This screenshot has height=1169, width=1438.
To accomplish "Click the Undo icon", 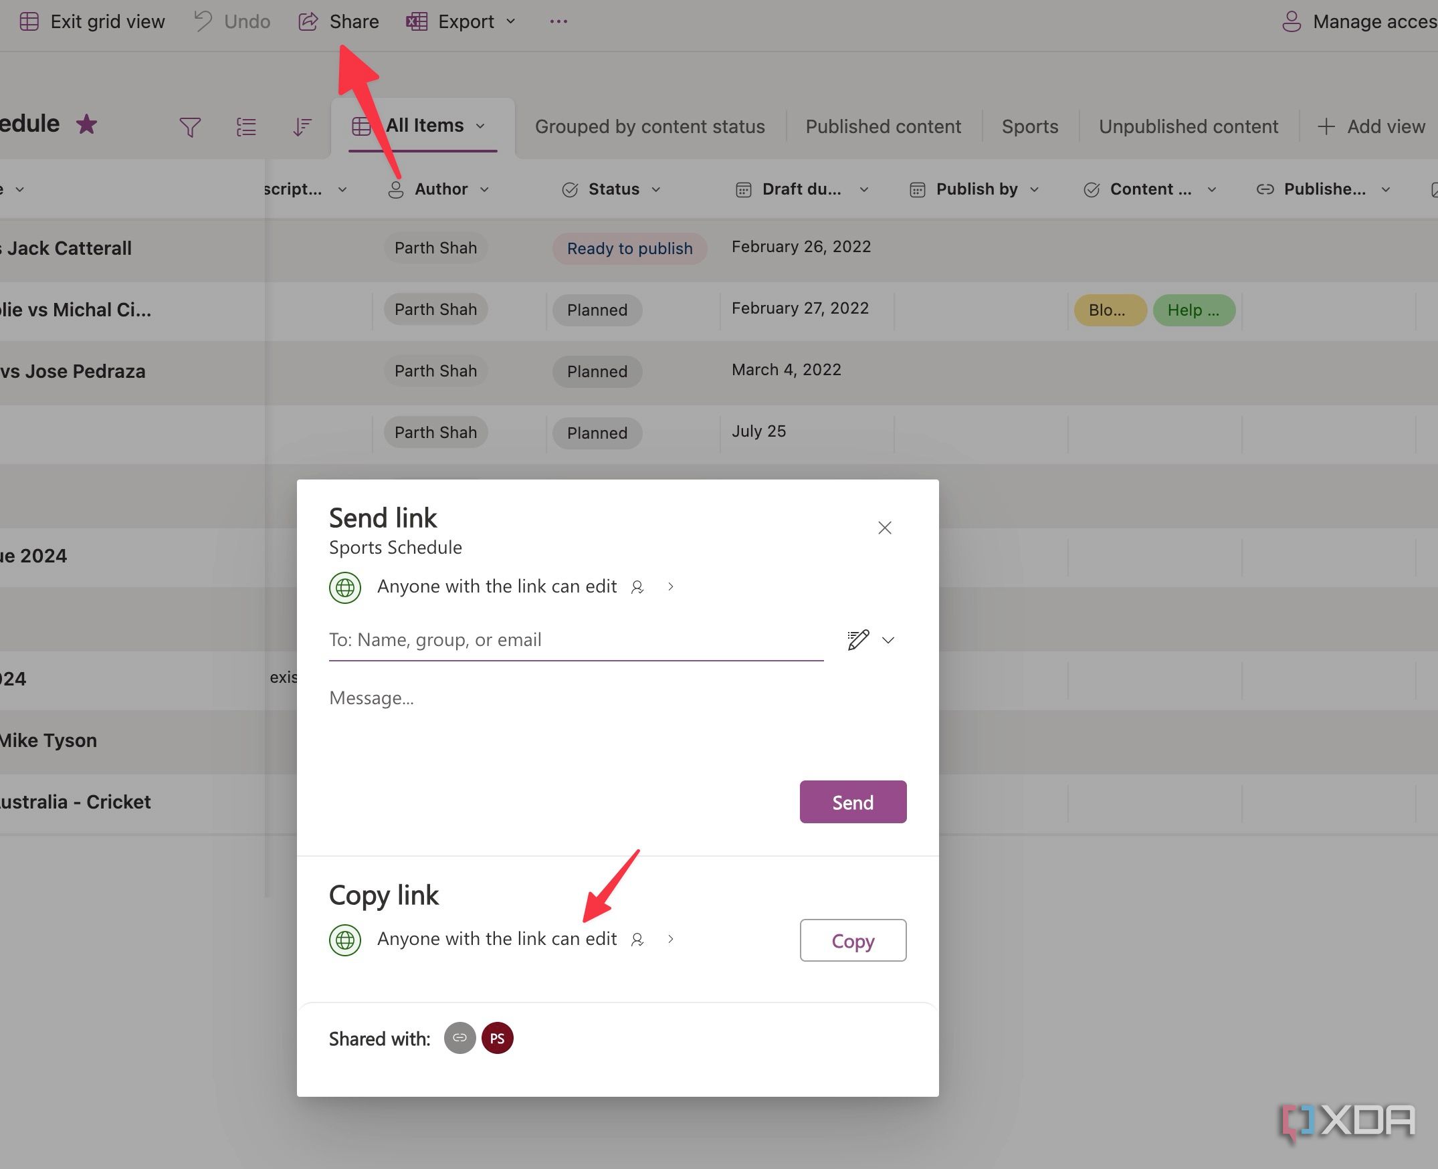I will (x=201, y=21).
